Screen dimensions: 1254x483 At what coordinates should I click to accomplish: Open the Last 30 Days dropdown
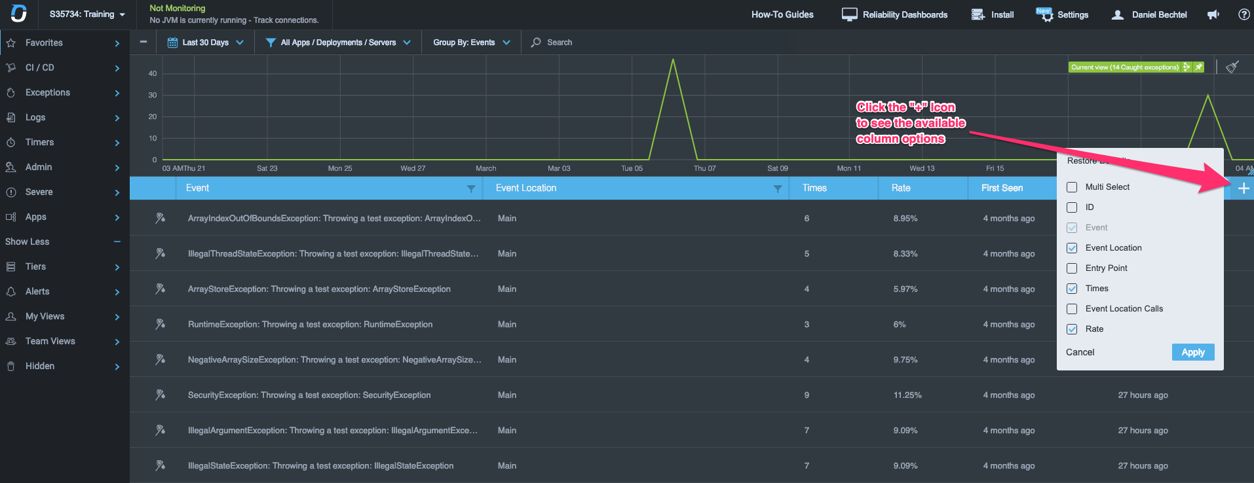pyautogui.click(x=206, y=43)
